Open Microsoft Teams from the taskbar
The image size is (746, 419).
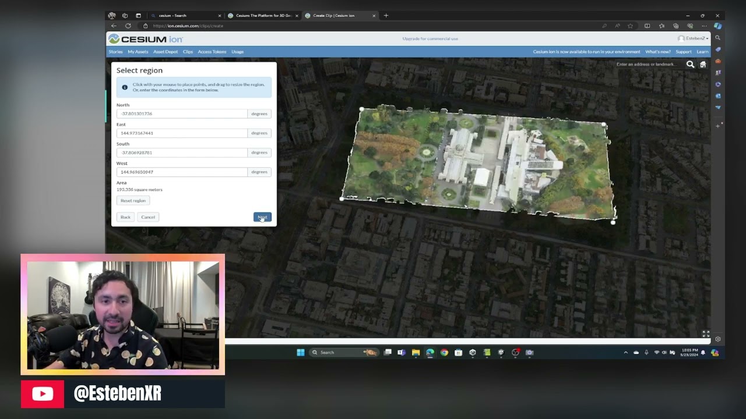point(402,352)
